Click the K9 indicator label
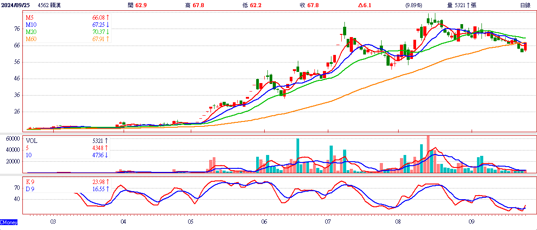The width and height of the screenshot is (537, 230). 30,181
